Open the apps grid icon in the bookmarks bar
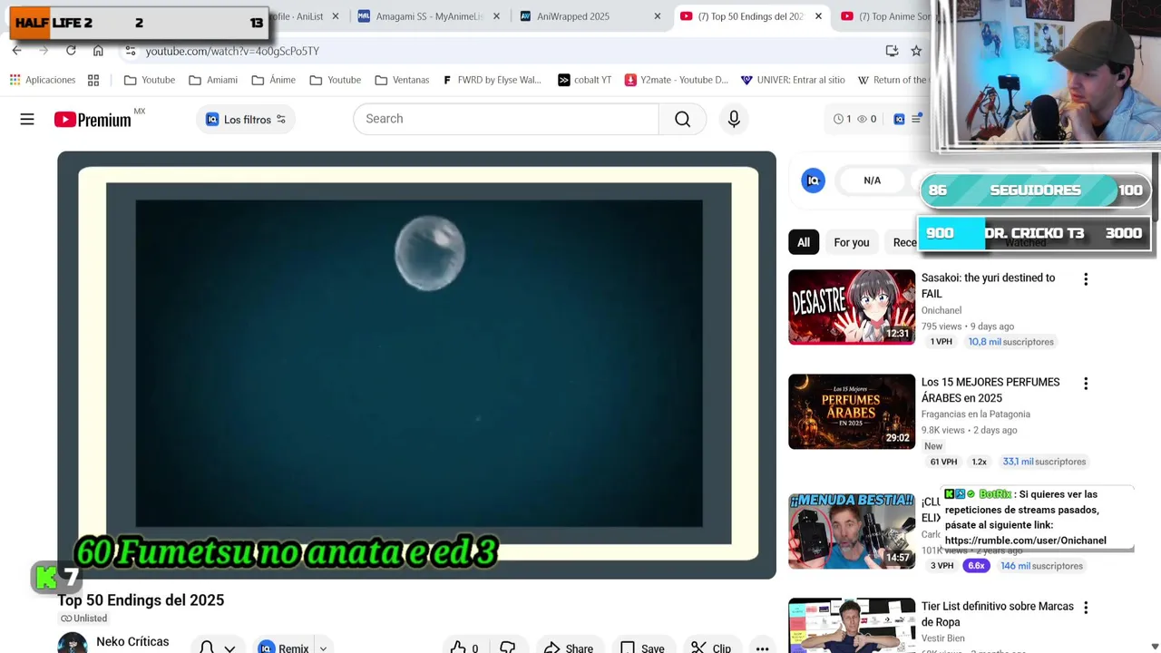Image resolution: width=1161 pixels, height=653 pixels. (x=93, y=80)
